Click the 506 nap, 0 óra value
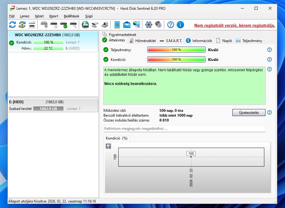Viewport: 285px width, 208px height. [171, 111]
